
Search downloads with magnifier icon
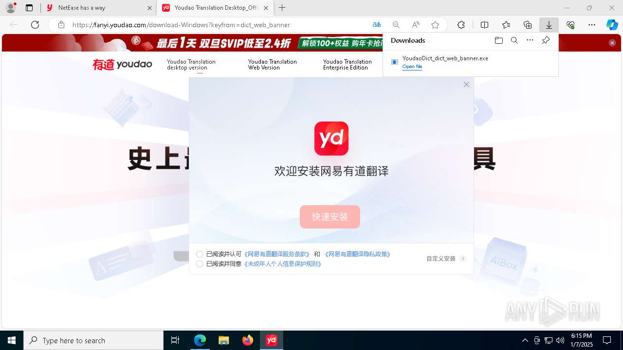pyautogui.click(x=514, y=40)
